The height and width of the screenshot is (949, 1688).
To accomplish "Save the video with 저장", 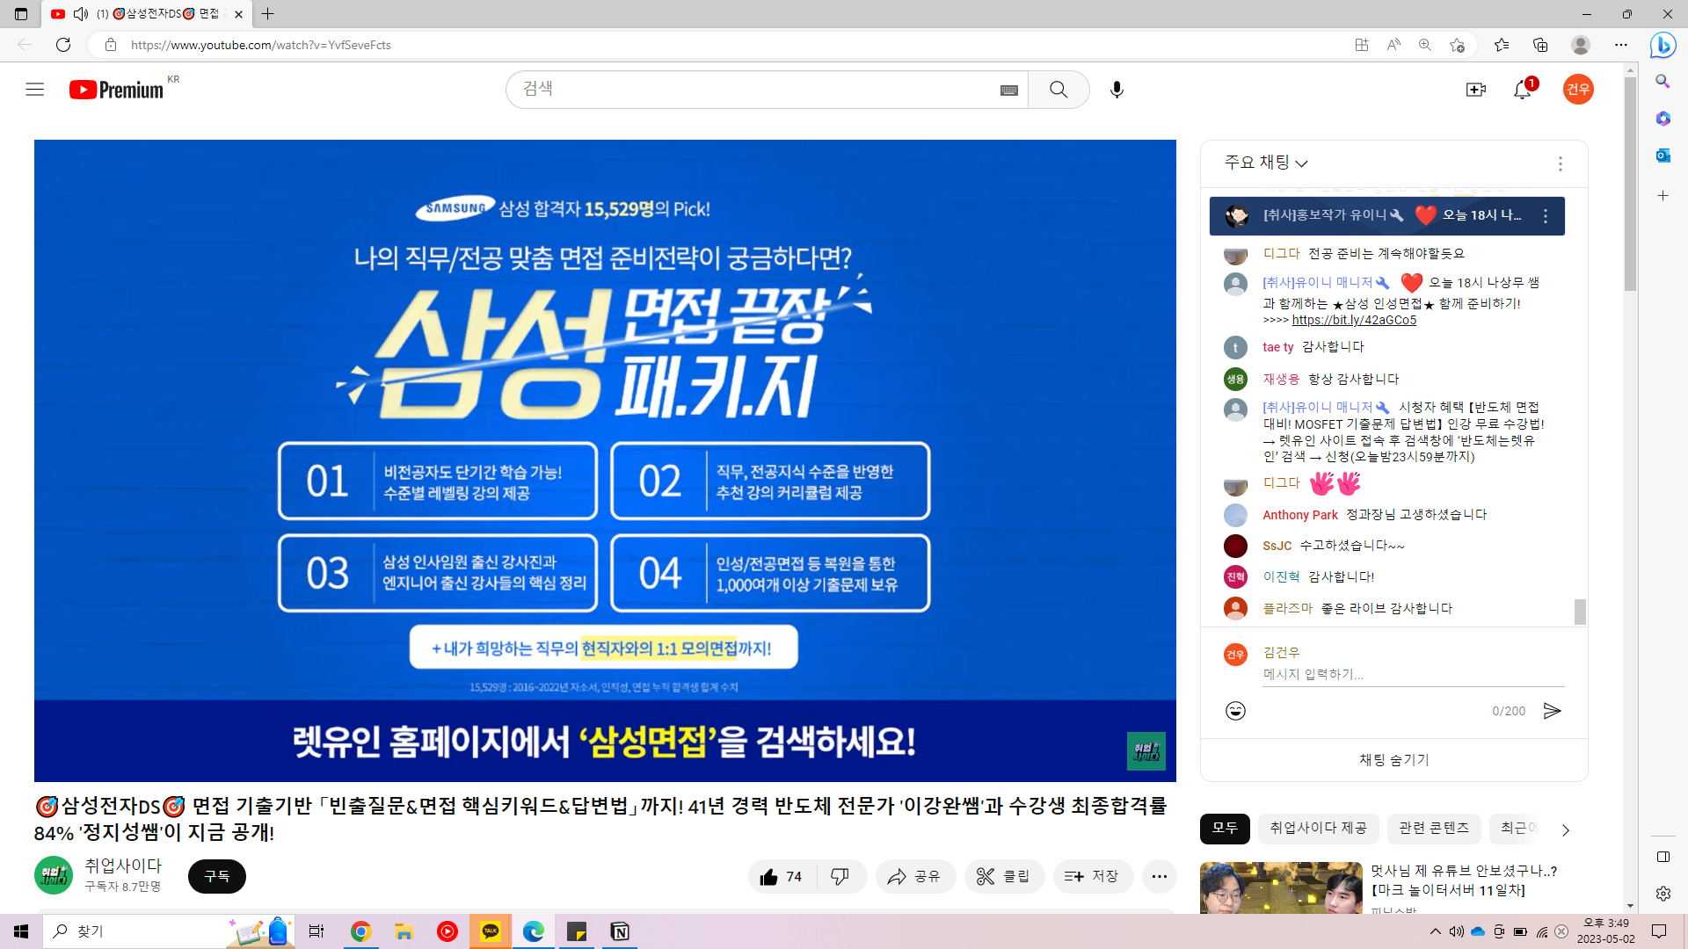I will point(1093,876).
